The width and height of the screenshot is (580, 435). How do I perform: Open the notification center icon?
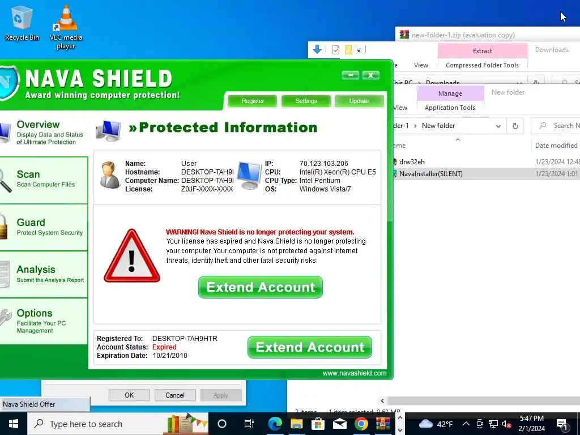click(x=562, y=424)
